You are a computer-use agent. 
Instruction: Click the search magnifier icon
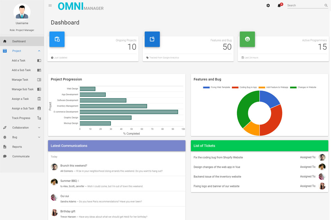click(326, 6)
